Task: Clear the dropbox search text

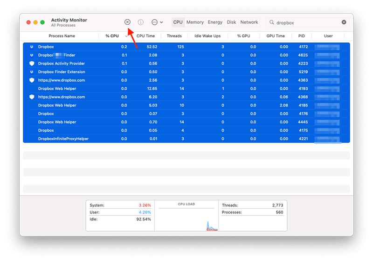Action: pyautogui.click(x=344, y=22)
